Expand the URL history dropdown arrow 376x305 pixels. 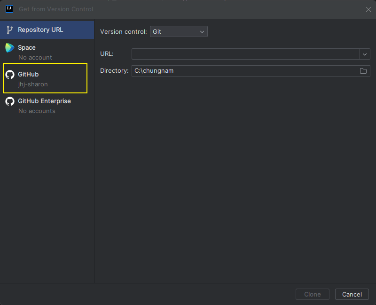point(365,54)
